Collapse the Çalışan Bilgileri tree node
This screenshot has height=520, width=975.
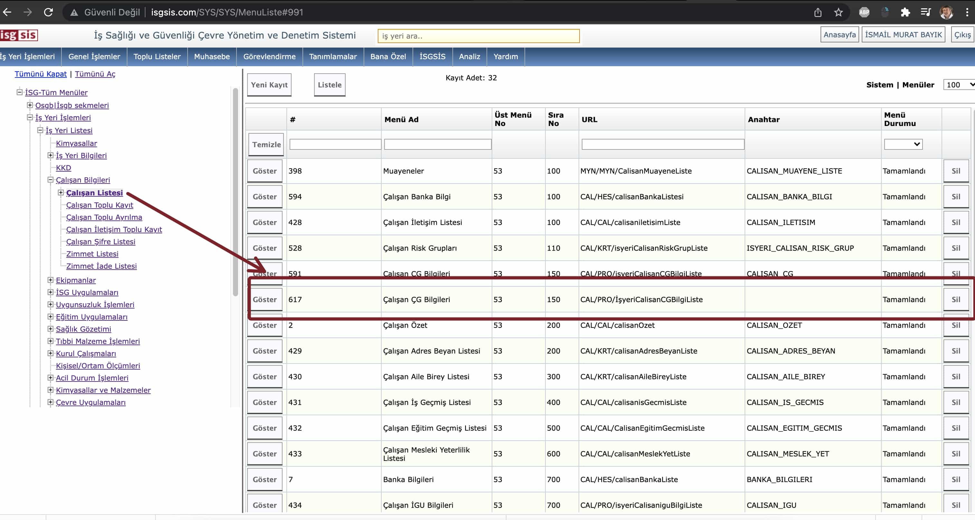click(50, 180)
